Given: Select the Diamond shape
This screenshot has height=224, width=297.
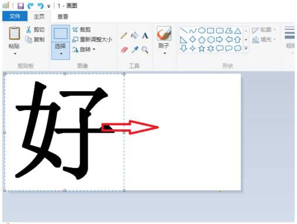Looking at the screenshot, I should pos(192,40).
